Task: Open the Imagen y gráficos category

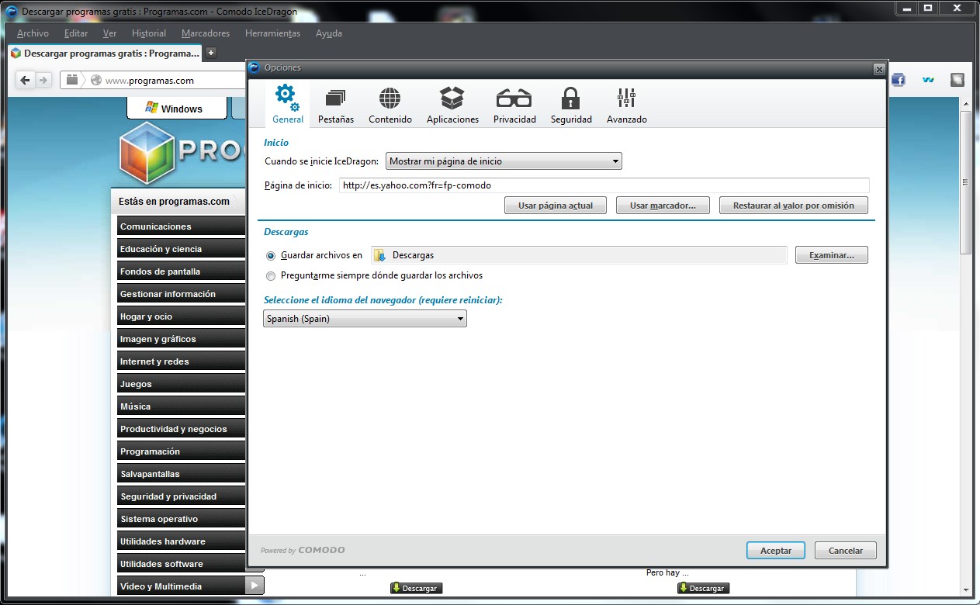Action: [182, 339]
